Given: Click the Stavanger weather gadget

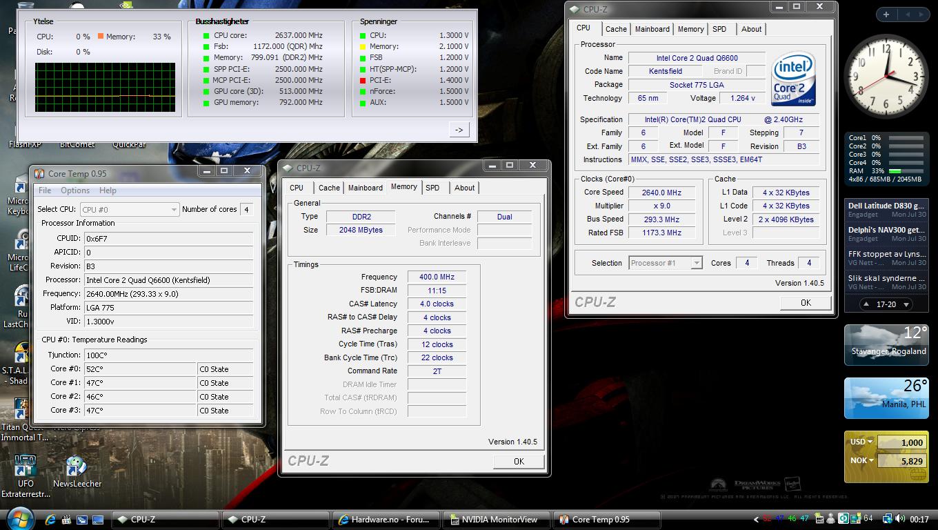Looking at the screenshot, I should [886, 344].
